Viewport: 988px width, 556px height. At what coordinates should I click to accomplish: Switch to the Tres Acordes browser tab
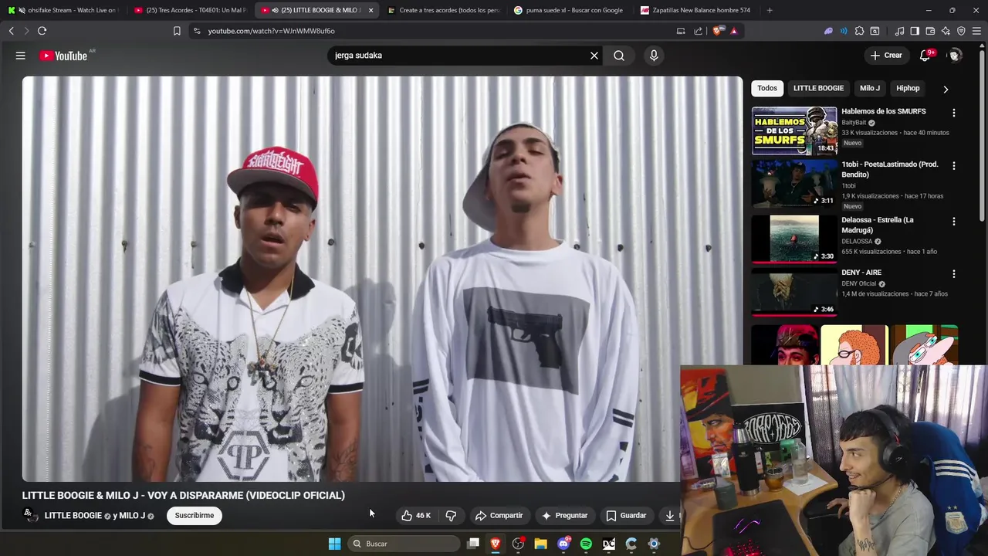tap(190, 10)
